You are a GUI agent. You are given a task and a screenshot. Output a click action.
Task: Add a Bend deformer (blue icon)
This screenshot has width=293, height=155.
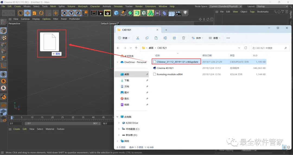coord(164,13)
